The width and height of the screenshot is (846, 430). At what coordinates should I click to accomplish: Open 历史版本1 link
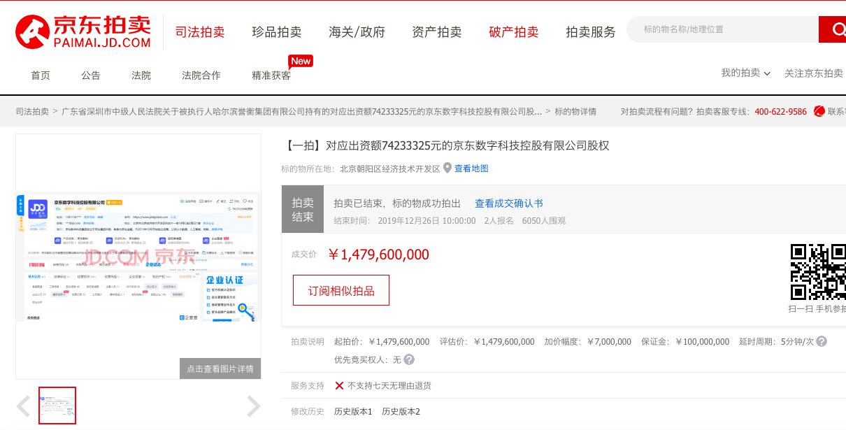353,411
